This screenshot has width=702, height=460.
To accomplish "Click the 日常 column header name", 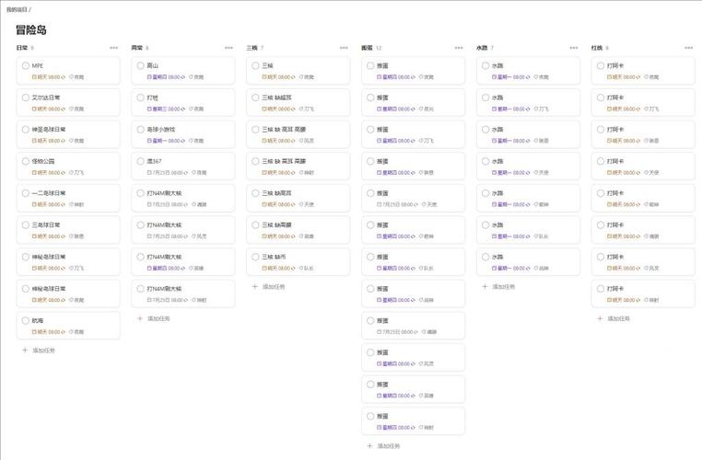I will pos(22,48).
